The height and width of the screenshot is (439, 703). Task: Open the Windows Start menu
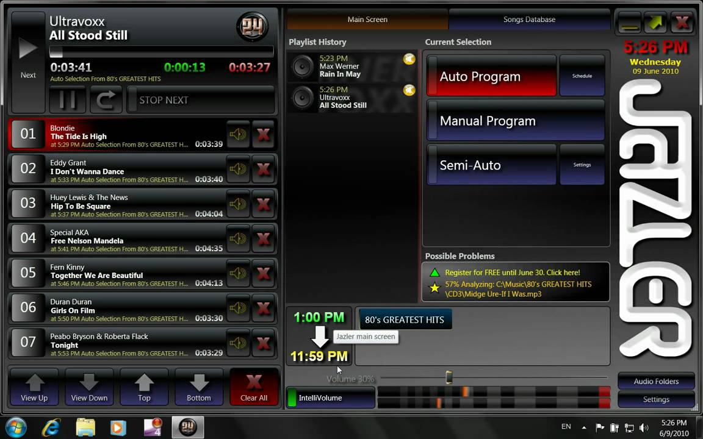pyautogui.click(x=16, y=427)
